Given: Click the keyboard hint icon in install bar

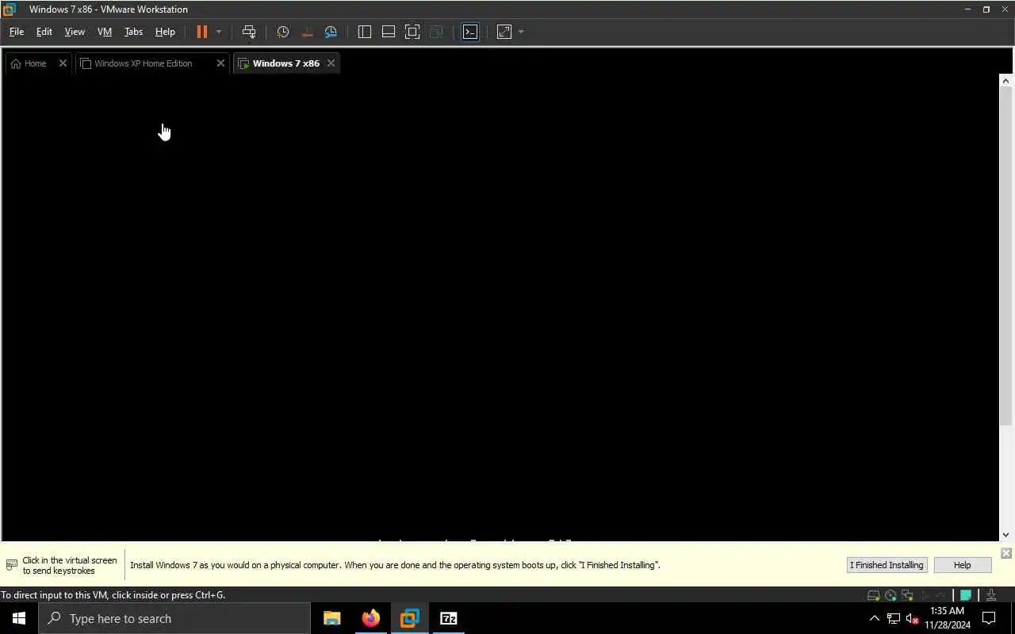Looking at the screenshot, I should (x=11, y=565).
